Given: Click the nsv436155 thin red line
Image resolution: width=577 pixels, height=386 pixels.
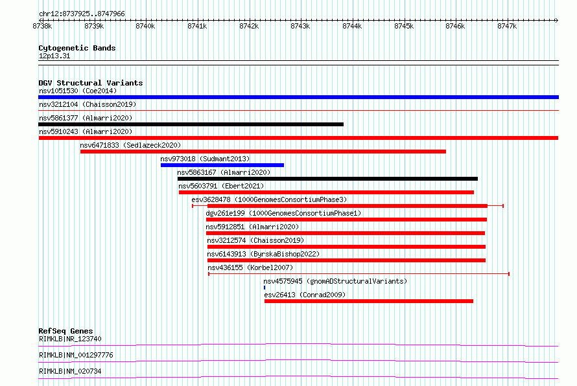Looking at the screenshot, I should (x=359, y=274).
